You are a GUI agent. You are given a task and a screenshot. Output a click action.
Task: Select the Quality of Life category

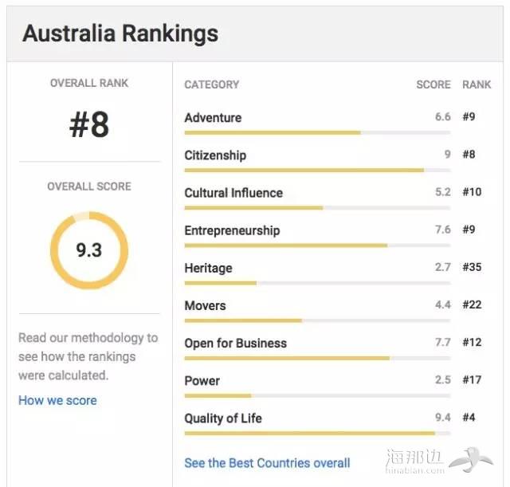tap(223, 418)
